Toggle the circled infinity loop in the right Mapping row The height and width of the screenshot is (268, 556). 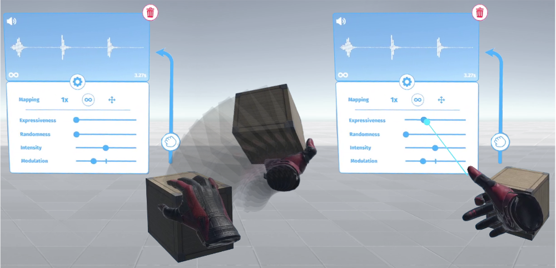tap(418, 100)
